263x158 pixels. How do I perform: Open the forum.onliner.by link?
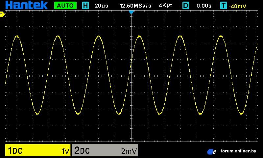point(238,151)
